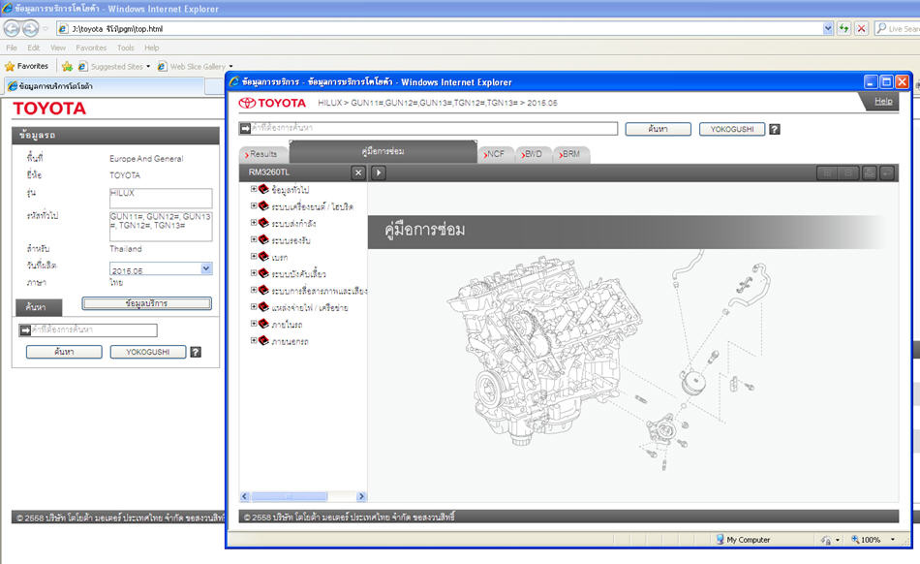
Task: Close the RM3260TL tree panel with X
Action: (358, 172)
